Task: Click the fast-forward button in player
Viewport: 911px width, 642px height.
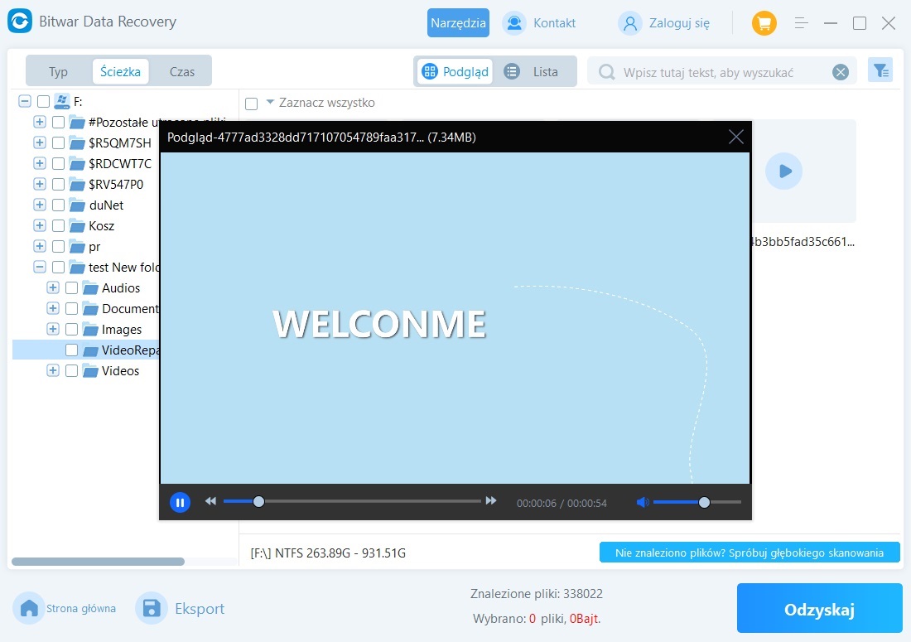Action: tap(491, 501)
